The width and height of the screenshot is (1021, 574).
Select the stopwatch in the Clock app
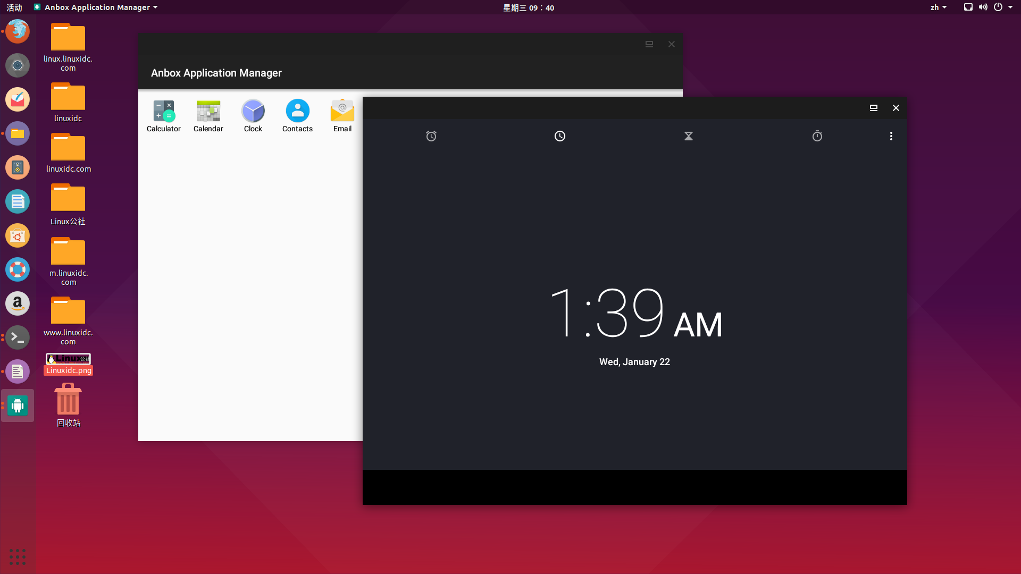pos(817,136)
